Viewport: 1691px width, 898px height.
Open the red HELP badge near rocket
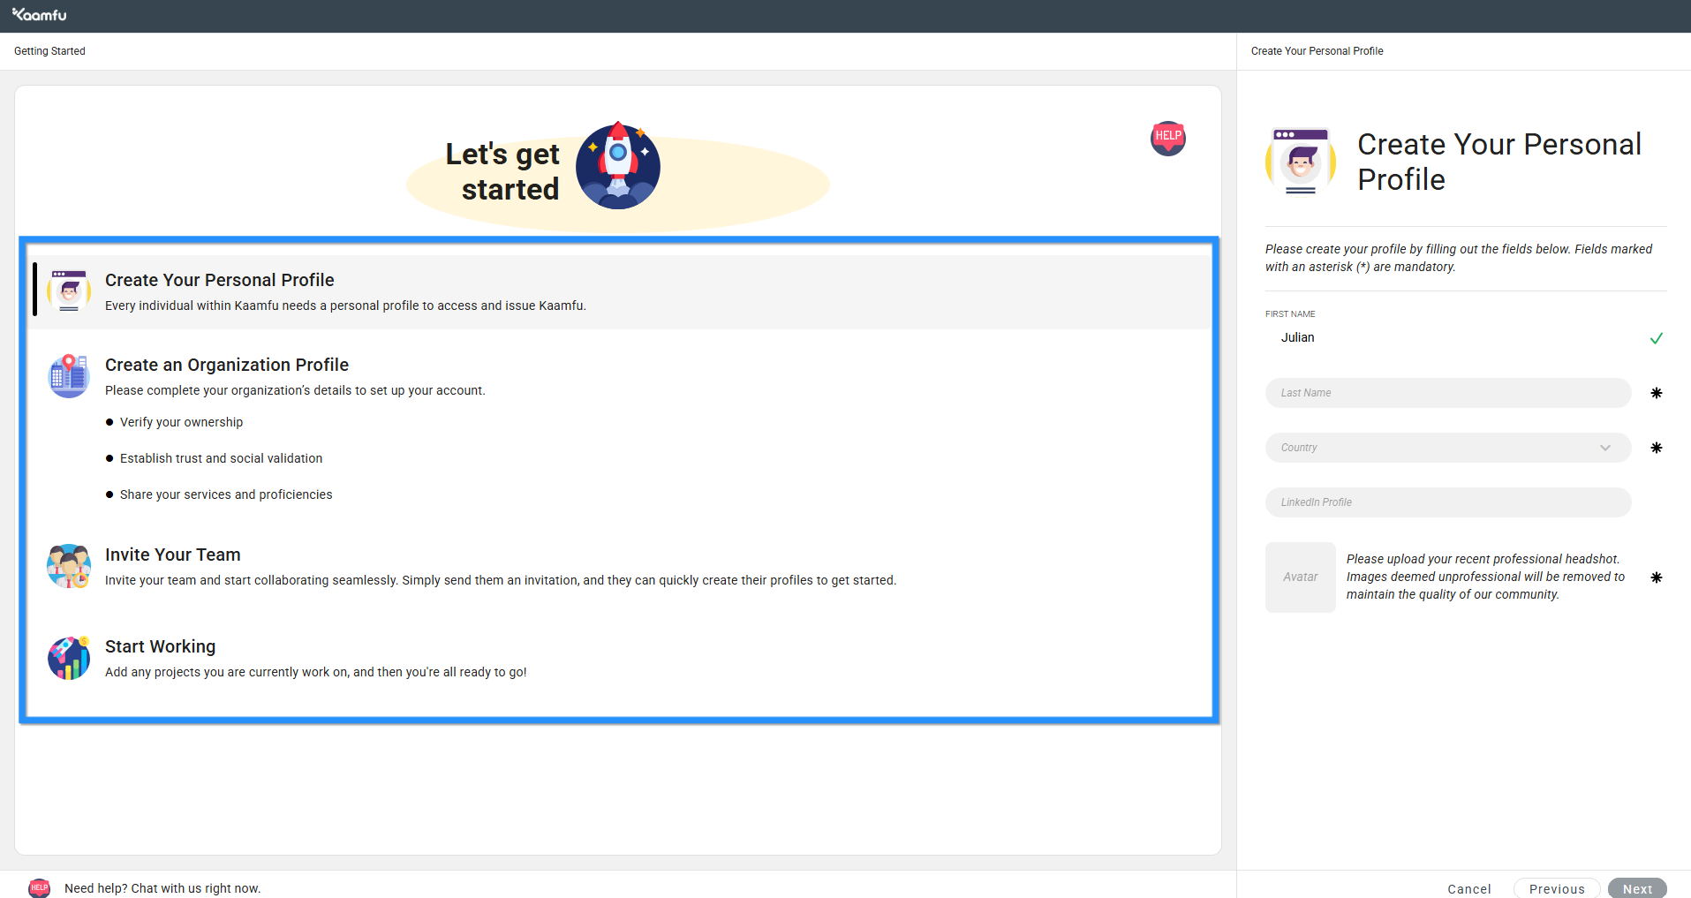1167,138
